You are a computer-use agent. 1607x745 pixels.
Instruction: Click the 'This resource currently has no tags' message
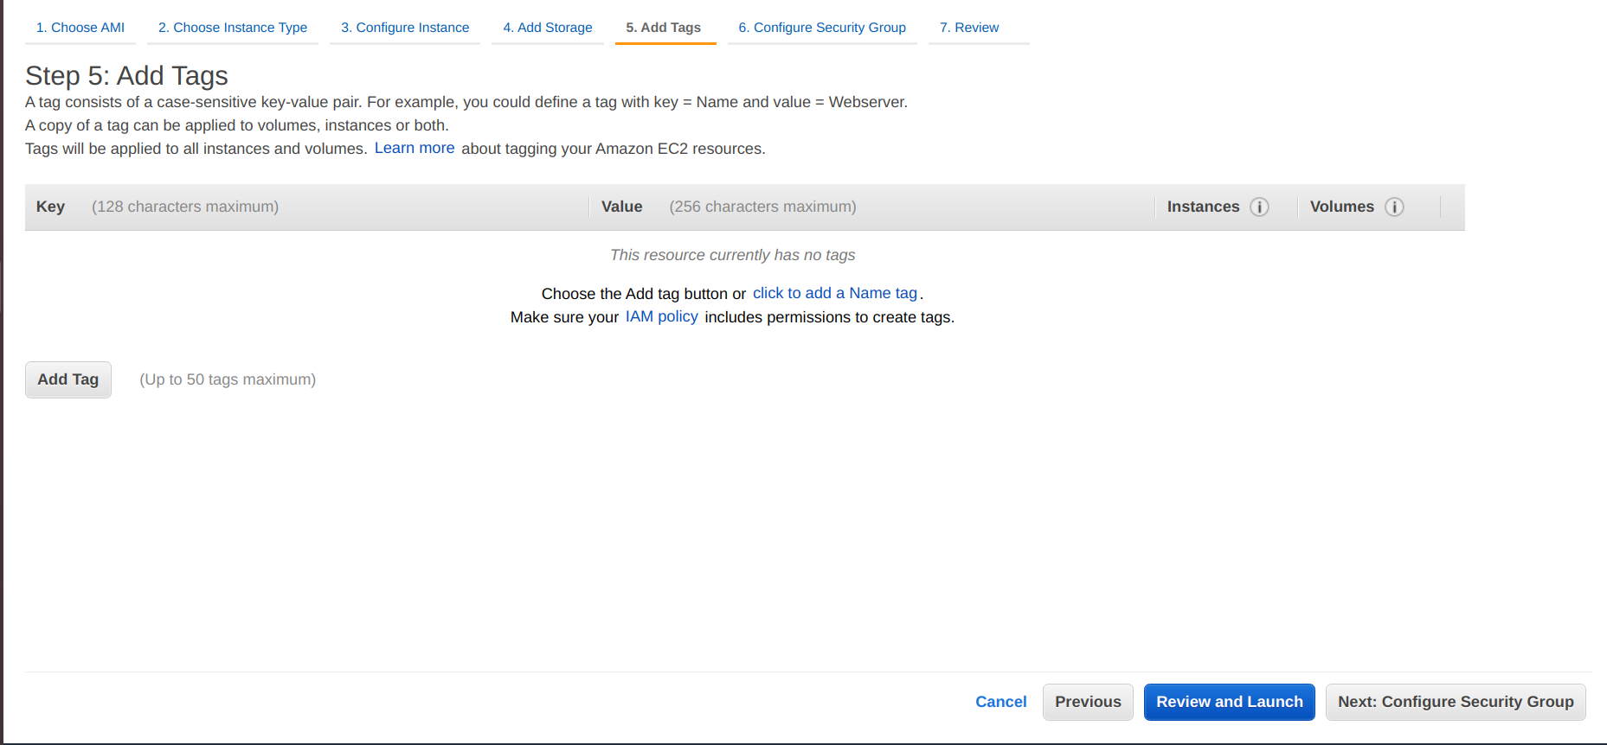tap(732, 255)
